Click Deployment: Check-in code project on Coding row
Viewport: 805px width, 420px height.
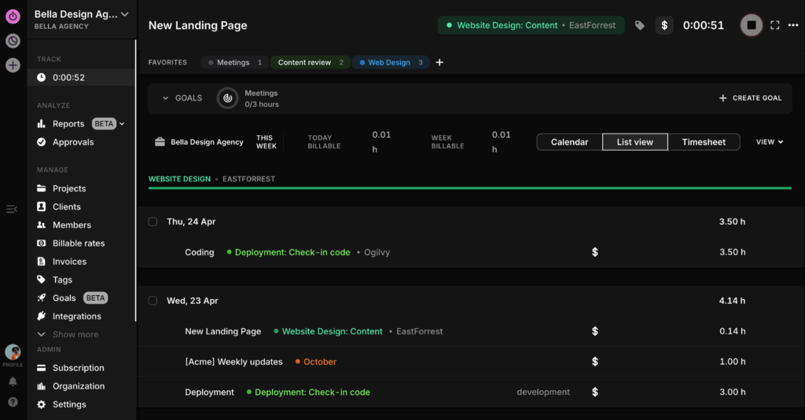[292, 252]
